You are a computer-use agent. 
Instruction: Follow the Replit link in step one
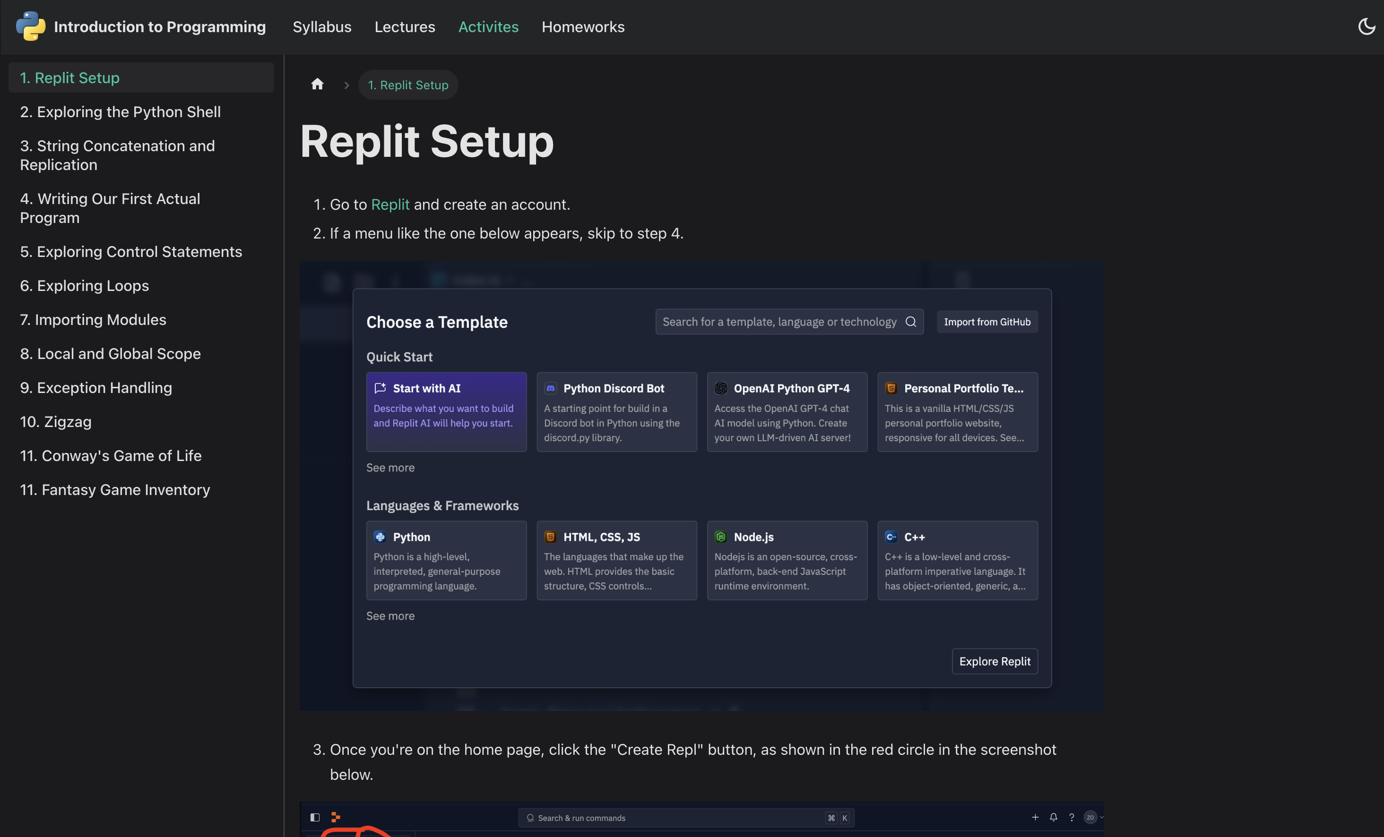click(390, 205)
